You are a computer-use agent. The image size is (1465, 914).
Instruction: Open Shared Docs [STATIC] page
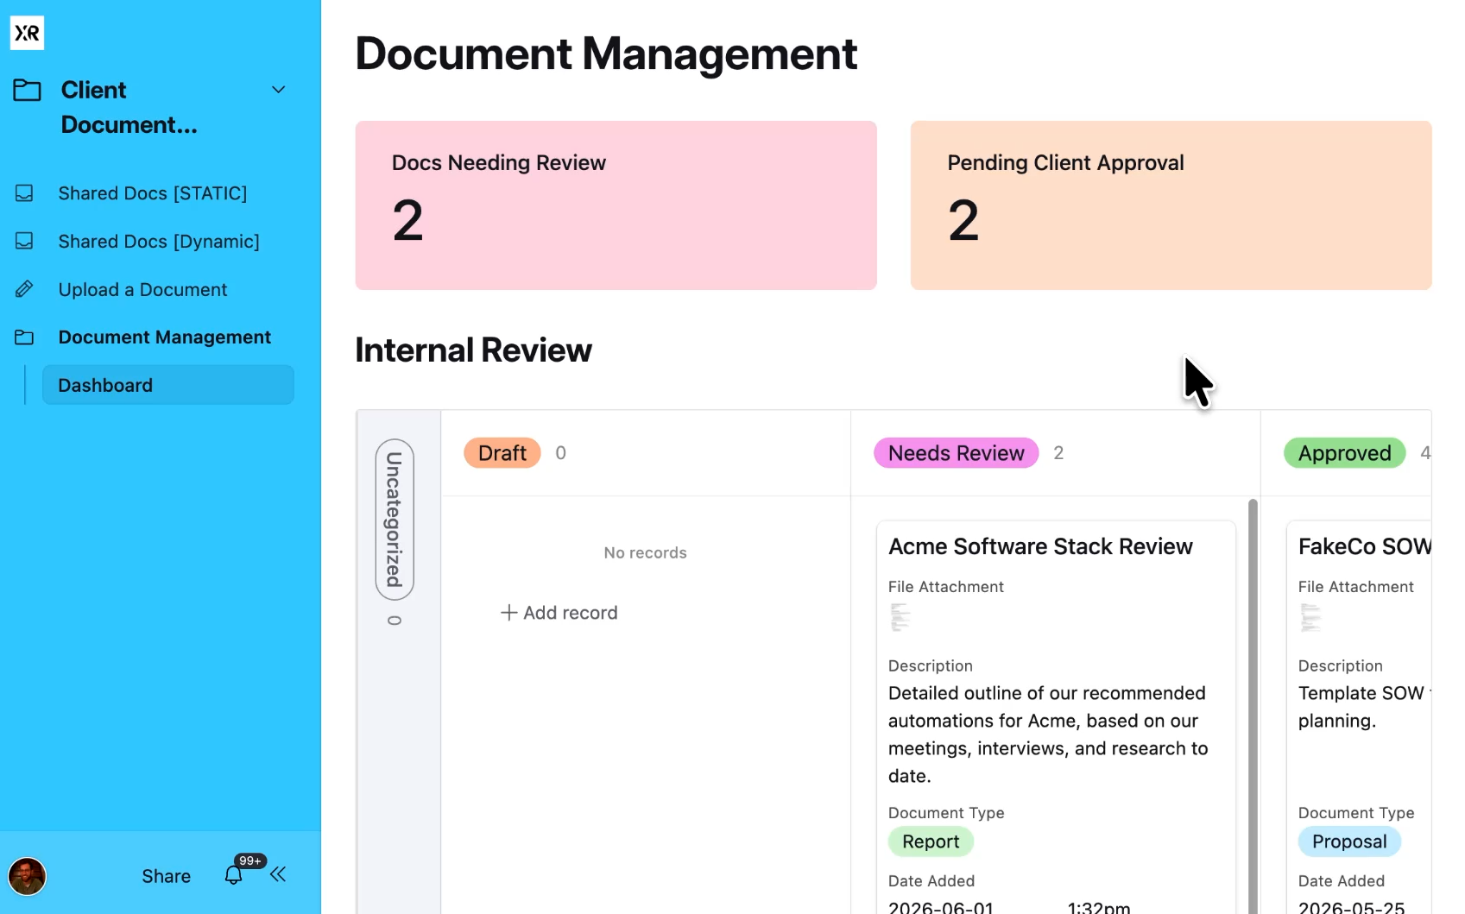(x=153, y=193)
